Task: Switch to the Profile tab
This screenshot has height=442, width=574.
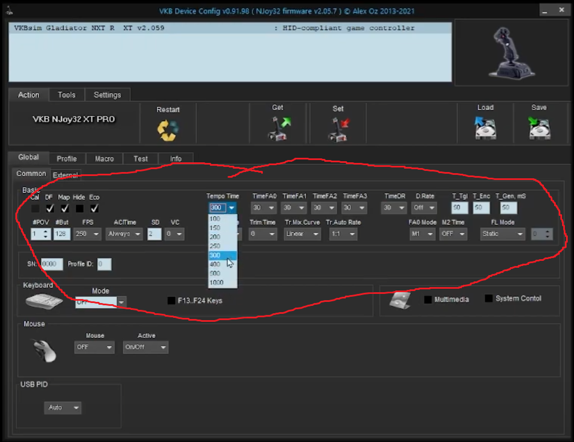Action: [67, 159]
